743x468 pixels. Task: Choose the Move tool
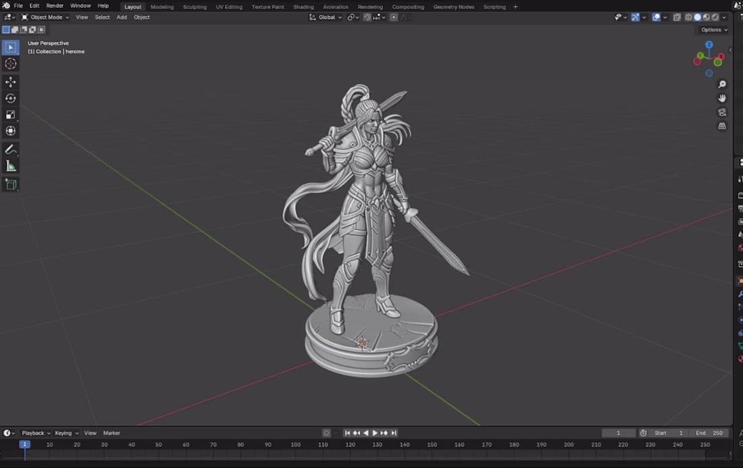tap(10, 82)
